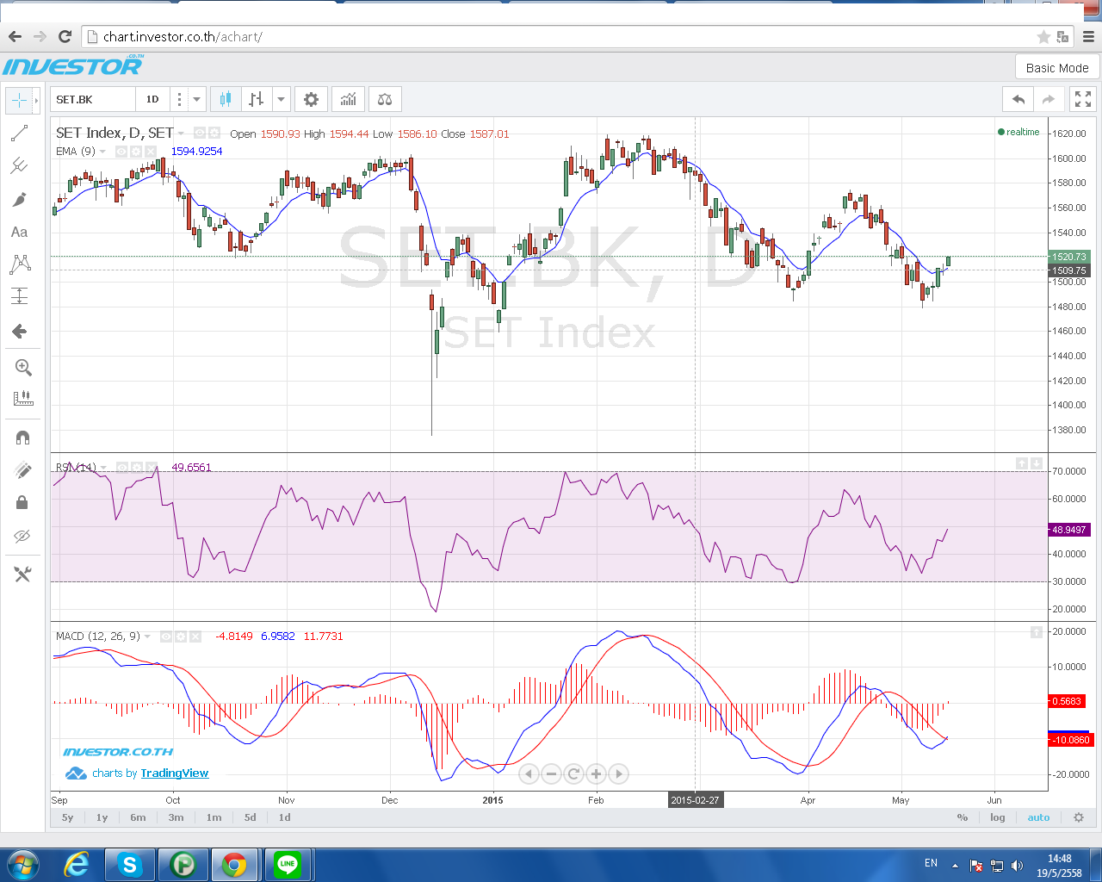The width and height of the screenshot is (1102, 882).
Task: Open the drawing tools properties wrench icon
Action: click(x=22, y=575)
